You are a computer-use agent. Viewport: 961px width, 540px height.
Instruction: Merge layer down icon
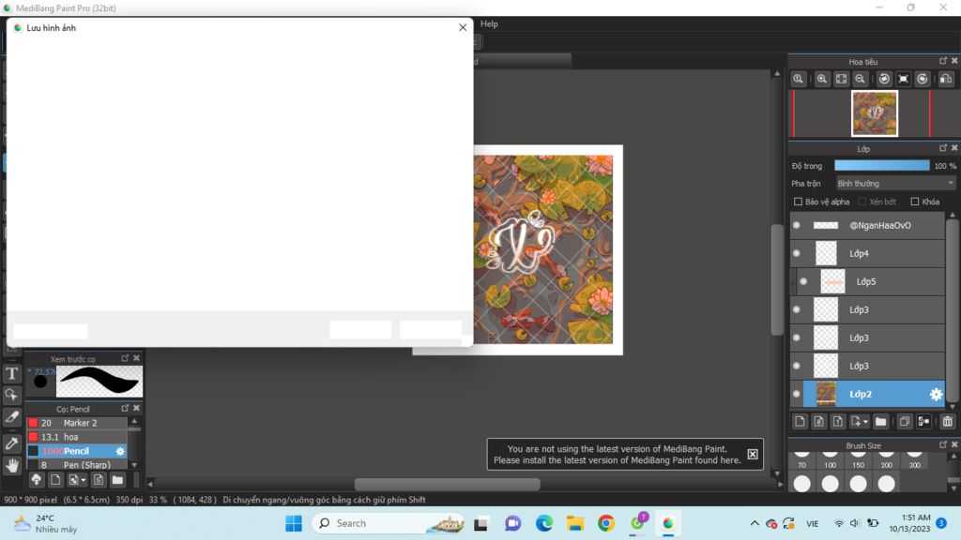click(x=923, y=422)
